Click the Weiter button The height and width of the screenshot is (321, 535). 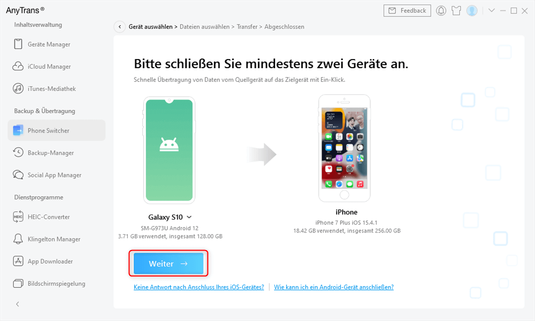(169, 263)
